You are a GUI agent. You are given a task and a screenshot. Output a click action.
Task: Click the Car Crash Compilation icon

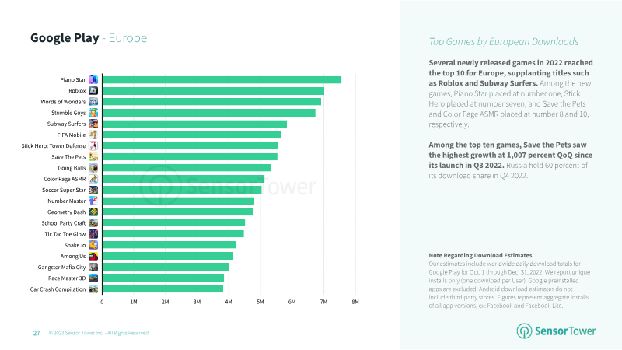tap(93, 289)
